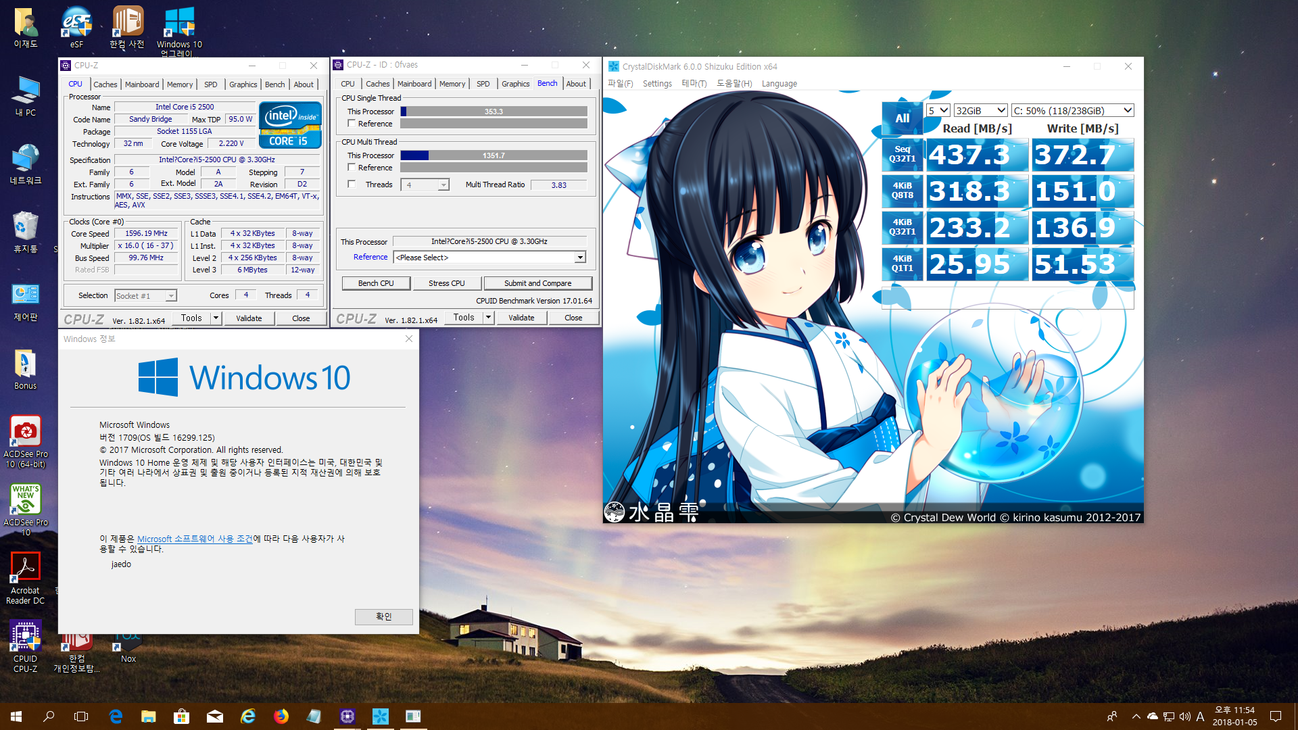Open the Action Center notification icon
The image size is (1298, 730).
click(x=1276, y=716)
